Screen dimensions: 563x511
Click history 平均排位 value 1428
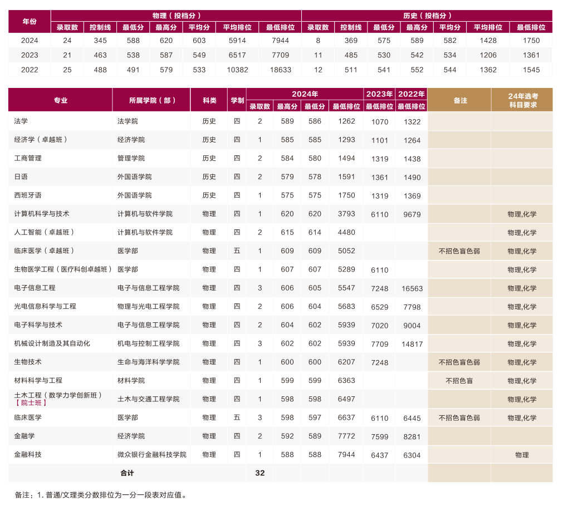[488, 41]
